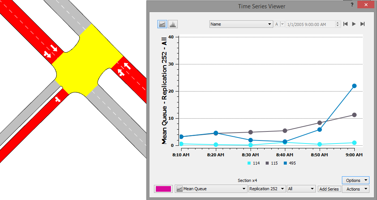Click the Section x4 label

tap(247, 180)
